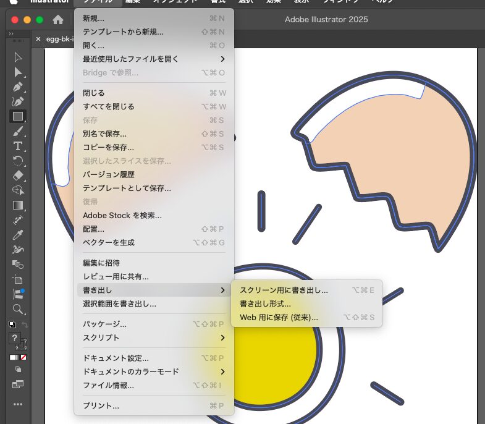This screenshot has height=424, width=485.
Task: Choose ベクターを生成 menu item
Action: 154,243
